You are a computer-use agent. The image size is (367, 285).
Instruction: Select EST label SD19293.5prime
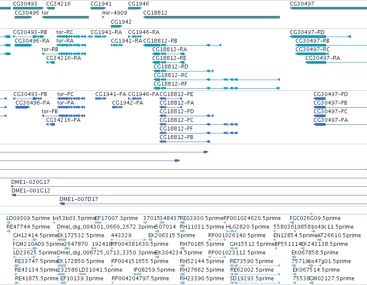click(x=252, y=279)
